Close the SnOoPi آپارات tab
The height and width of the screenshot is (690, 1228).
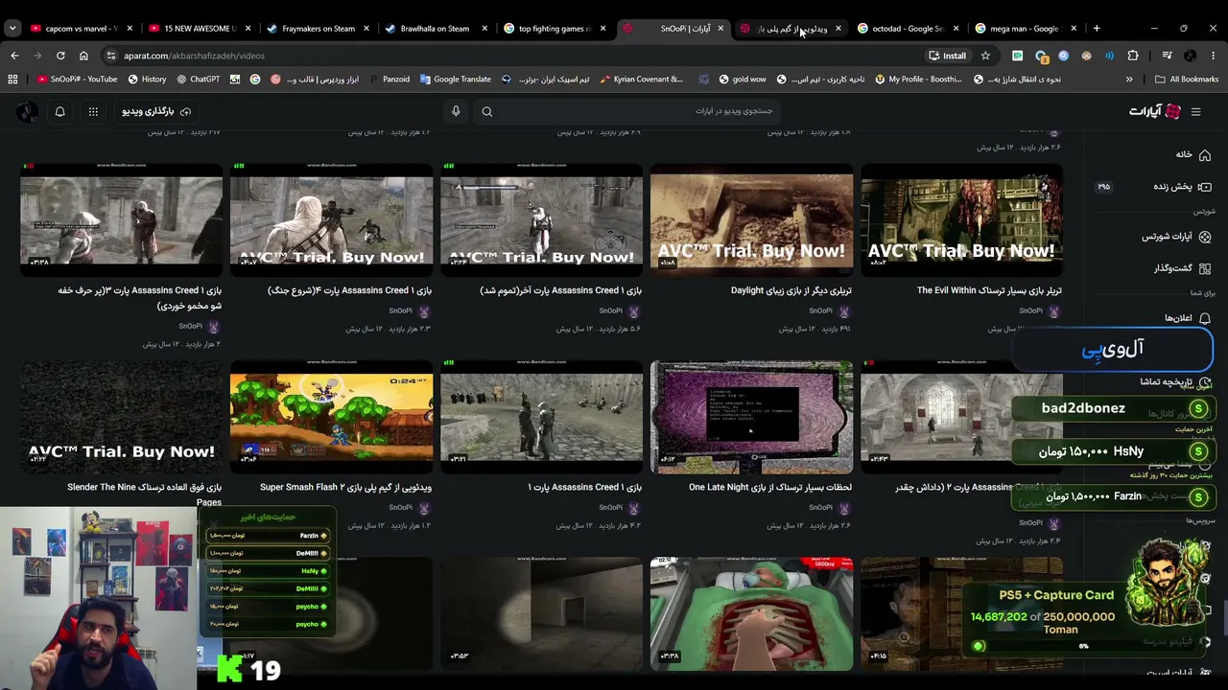(x=720, y=29)
